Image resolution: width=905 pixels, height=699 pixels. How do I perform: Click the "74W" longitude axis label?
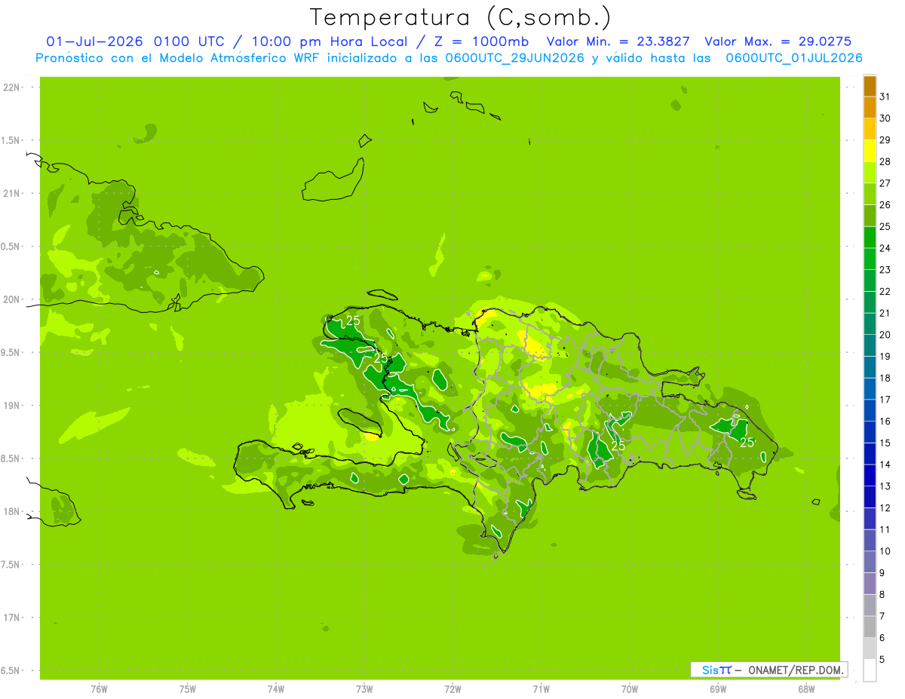[276, 689]
